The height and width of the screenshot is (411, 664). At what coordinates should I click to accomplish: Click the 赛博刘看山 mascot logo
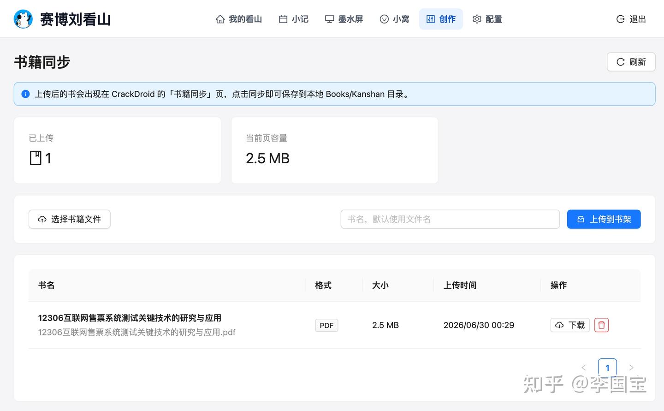(23, 19)
